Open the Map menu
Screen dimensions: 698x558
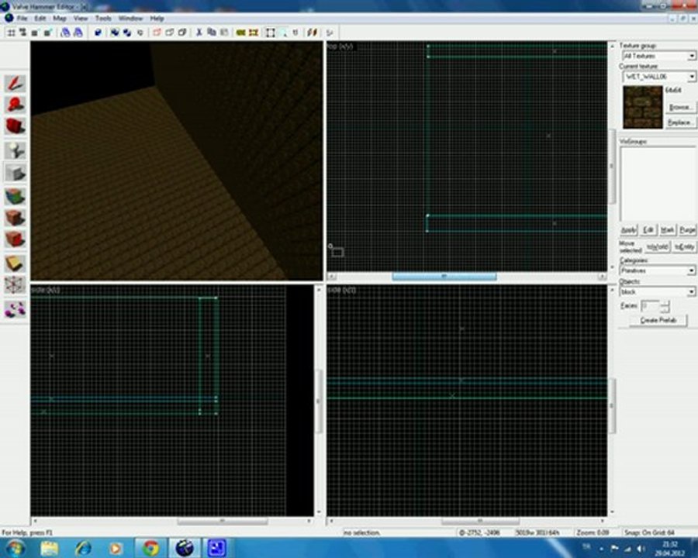click(x=59, y=19)
